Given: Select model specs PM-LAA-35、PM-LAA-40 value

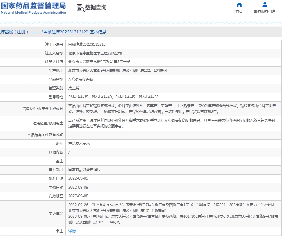Looking at the screenshot, I should pos(113,97).
